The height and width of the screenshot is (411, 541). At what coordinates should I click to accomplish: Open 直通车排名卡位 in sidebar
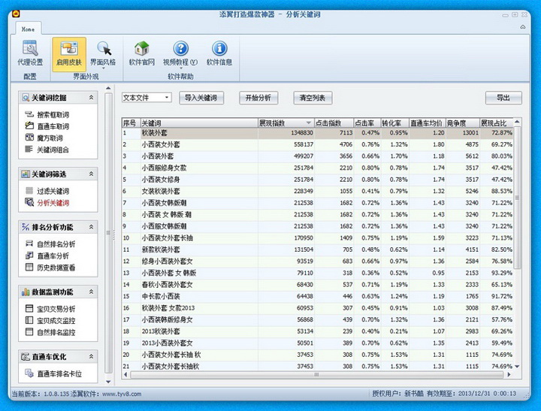coord(53,373)
